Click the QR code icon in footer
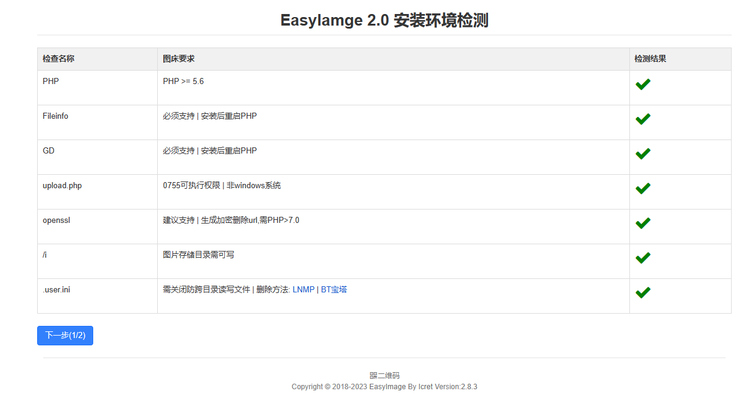753x402 pixels. click(x=373, y=376)
